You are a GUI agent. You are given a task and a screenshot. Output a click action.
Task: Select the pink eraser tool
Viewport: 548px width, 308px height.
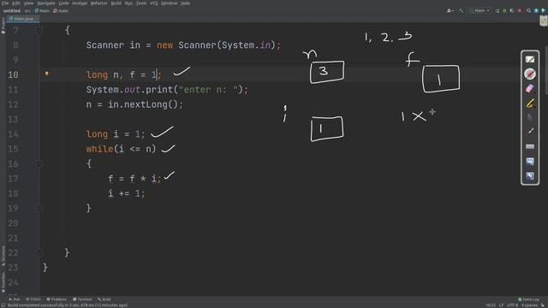530,89
